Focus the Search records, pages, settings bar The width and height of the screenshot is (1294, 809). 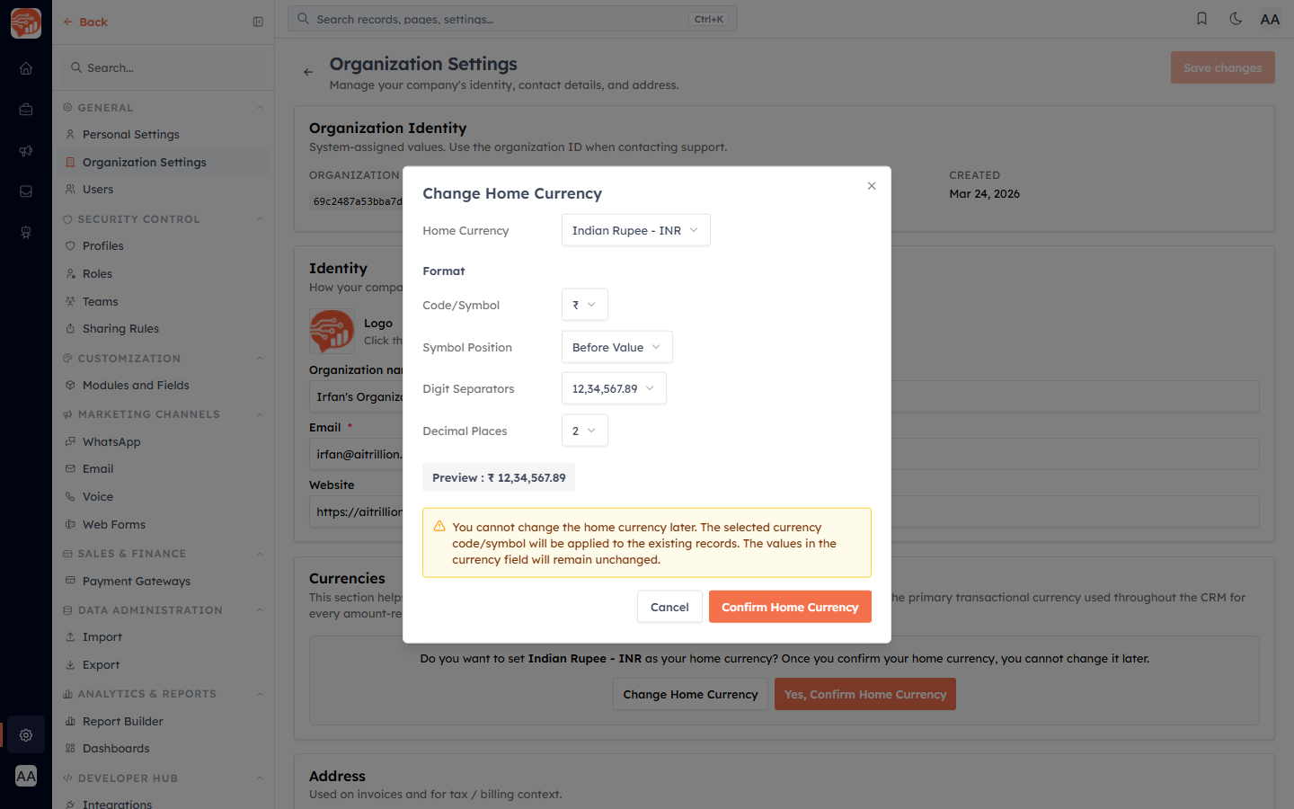512,19
